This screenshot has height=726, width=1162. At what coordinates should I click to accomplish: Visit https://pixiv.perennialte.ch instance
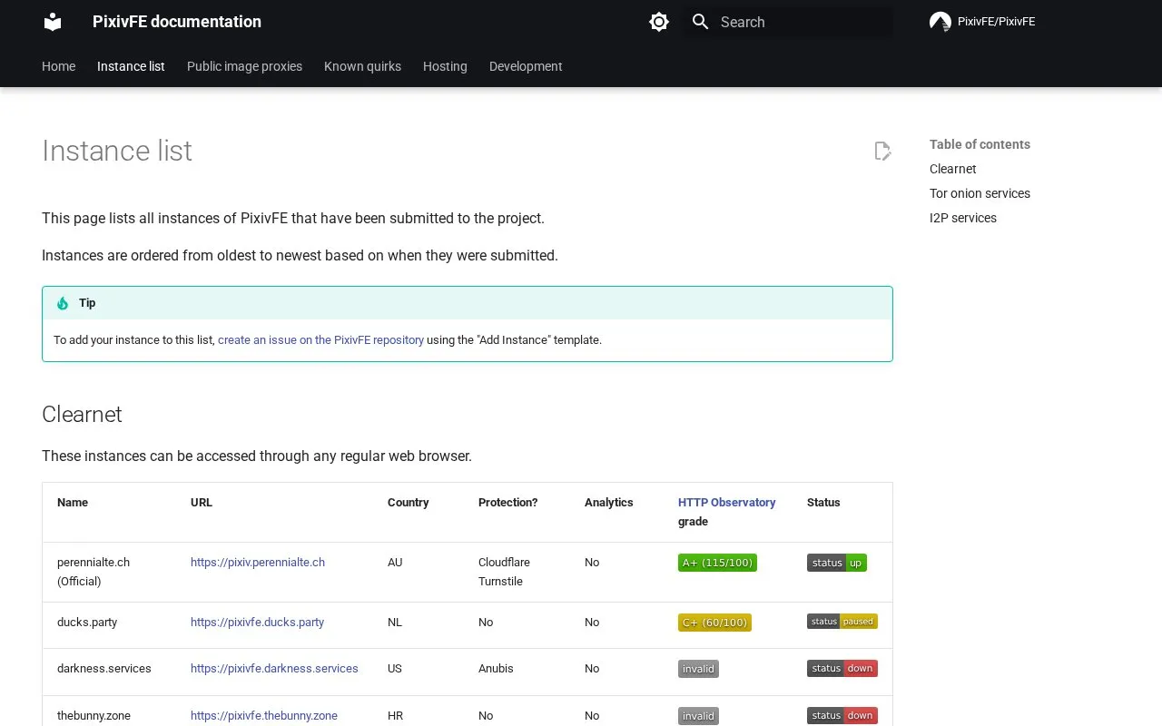pyautogui.click(x=258, y=563)
